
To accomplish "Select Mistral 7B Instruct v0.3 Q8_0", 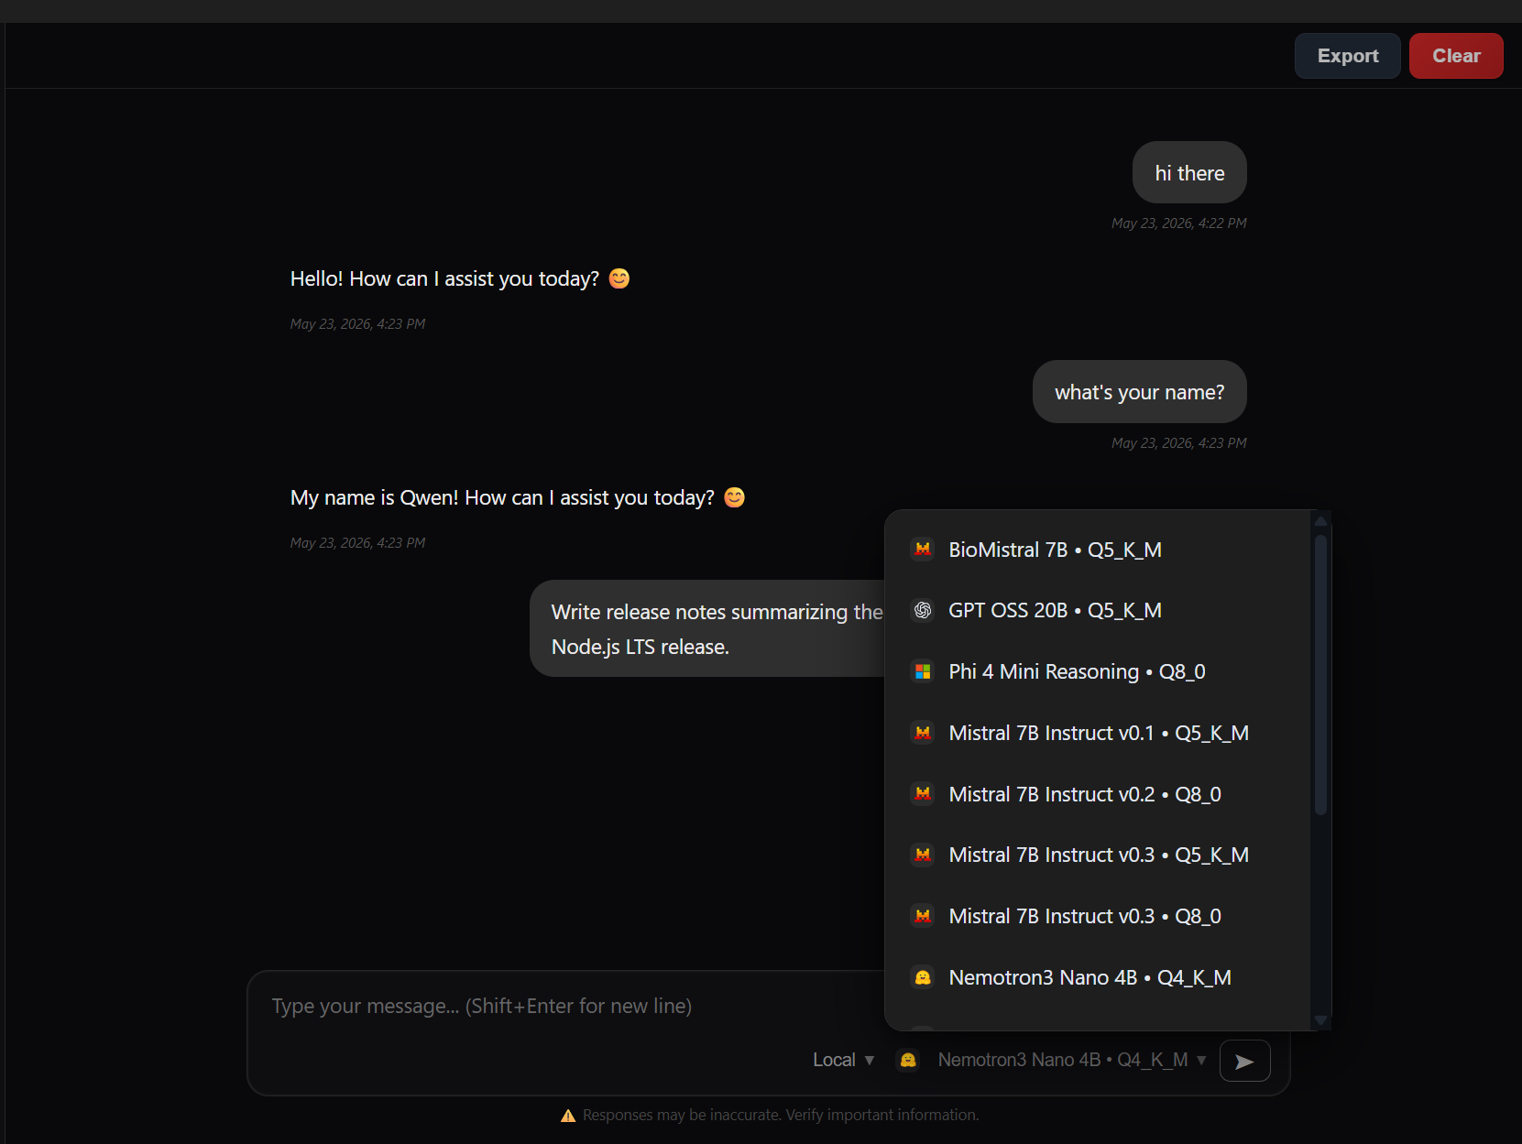I will [x=1098, y=916].
